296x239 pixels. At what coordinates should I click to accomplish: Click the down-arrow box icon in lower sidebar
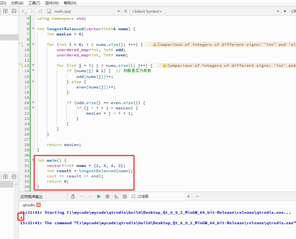coord(14,177)
